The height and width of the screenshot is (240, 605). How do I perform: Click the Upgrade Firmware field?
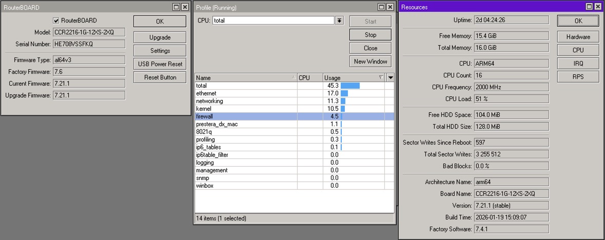tap(89, 95)
